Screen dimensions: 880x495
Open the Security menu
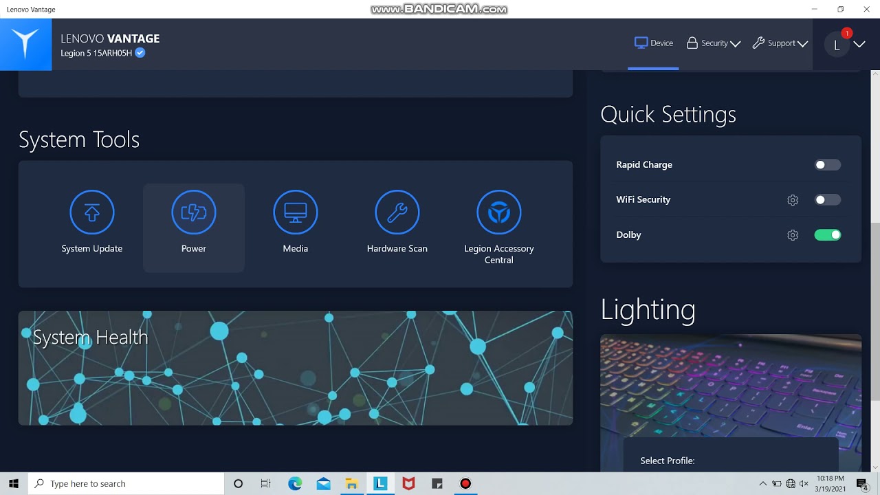[x=713, y=43]
